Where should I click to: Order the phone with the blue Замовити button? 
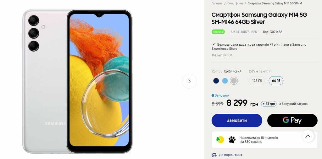pos(237,120)
